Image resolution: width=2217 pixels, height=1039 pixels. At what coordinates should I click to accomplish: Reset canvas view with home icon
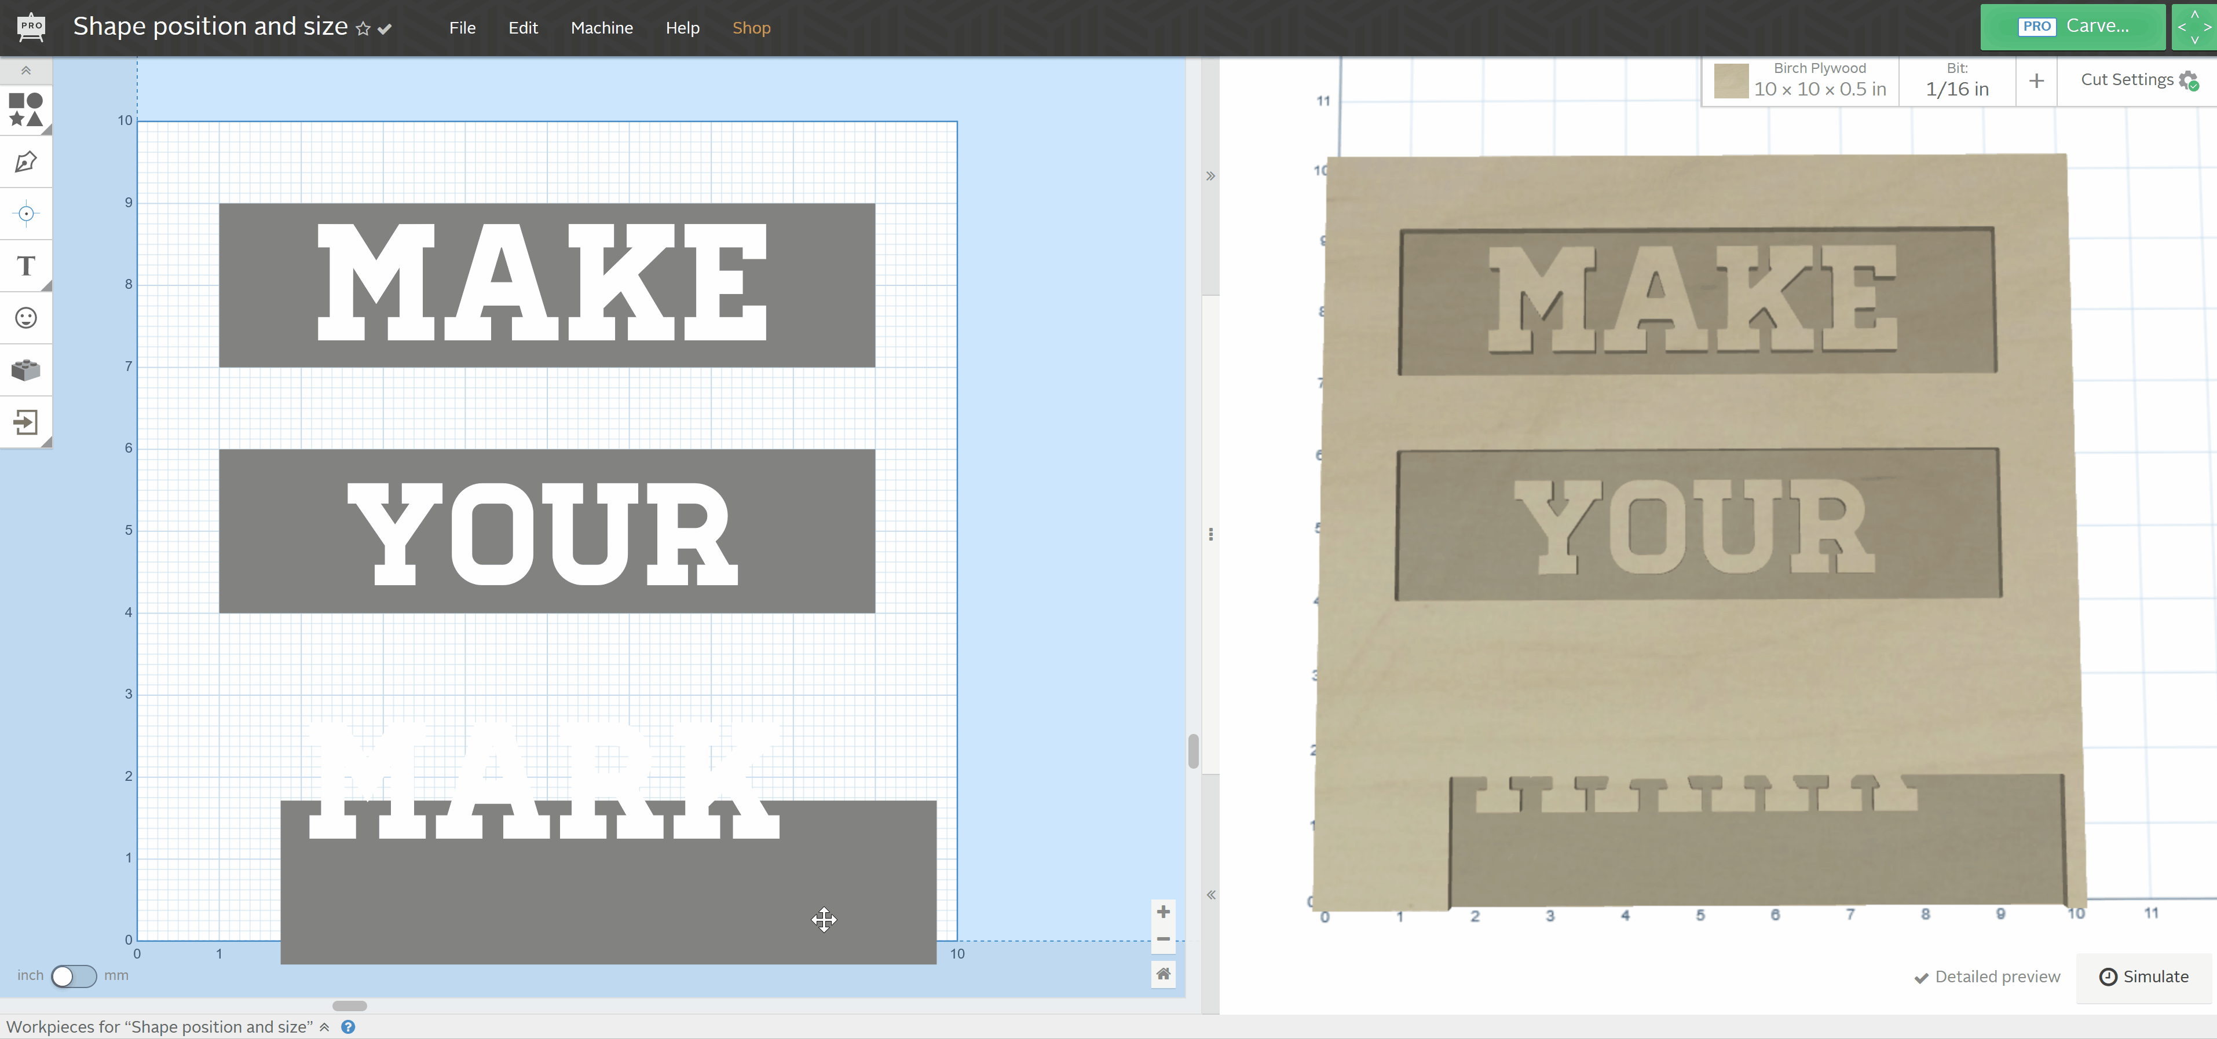pos(1163,974)
